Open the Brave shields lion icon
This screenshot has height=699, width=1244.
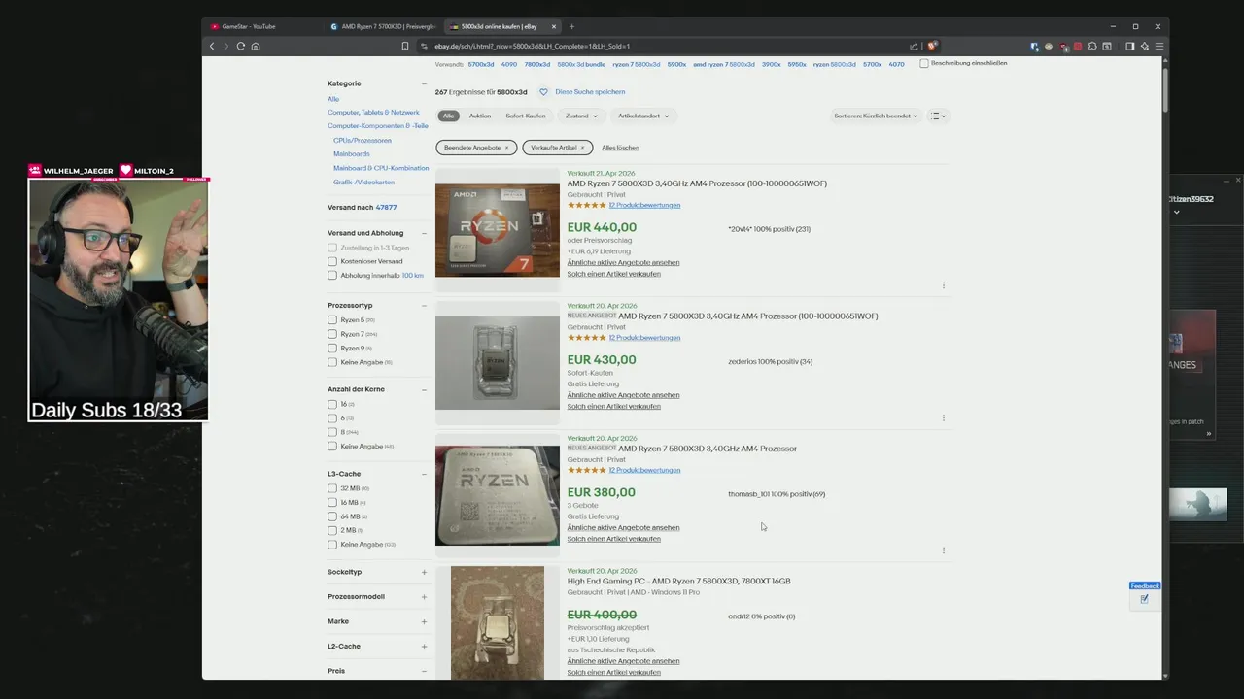point(931,46)
